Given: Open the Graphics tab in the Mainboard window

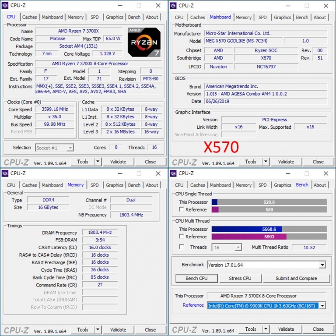Looking at the screenshot, I should [283, 18].
